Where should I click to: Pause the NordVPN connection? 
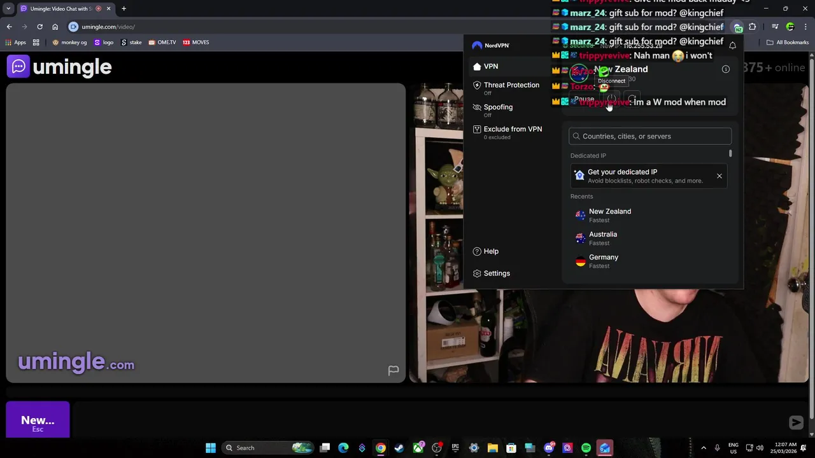point(584,99)
